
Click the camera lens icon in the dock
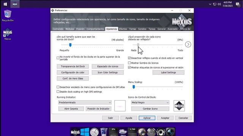pyautogui.click(x=170, y=132)
